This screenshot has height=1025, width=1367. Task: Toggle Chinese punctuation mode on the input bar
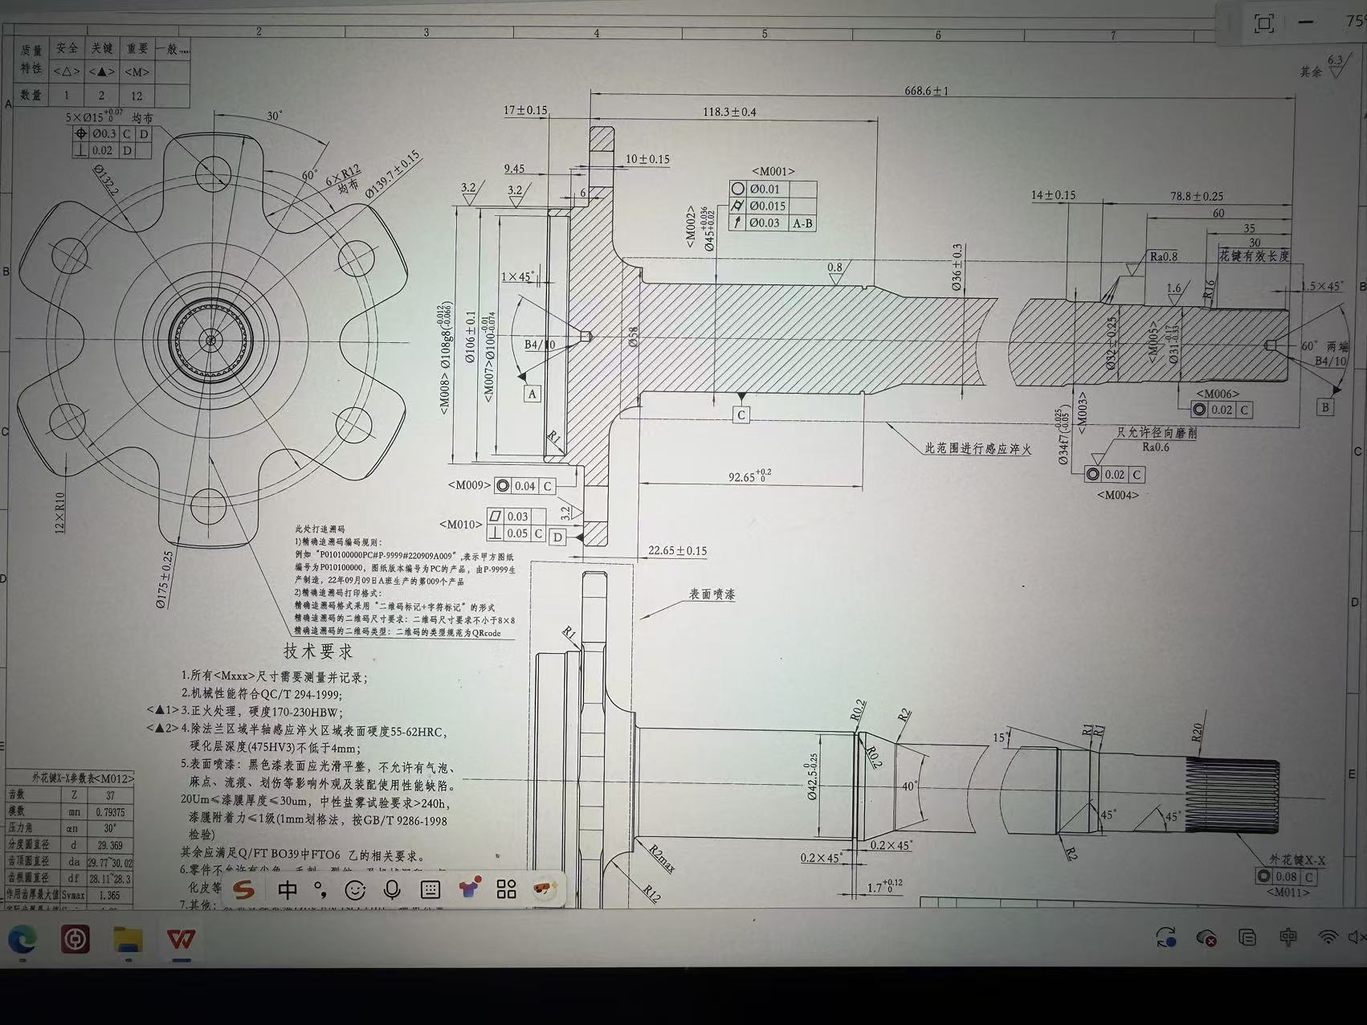click(320, 889)
